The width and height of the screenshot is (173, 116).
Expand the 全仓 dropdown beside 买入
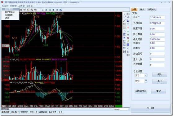coord(146,75)
